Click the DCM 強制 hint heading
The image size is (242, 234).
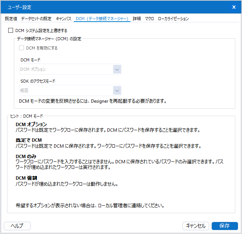click(x=26, y=178)
